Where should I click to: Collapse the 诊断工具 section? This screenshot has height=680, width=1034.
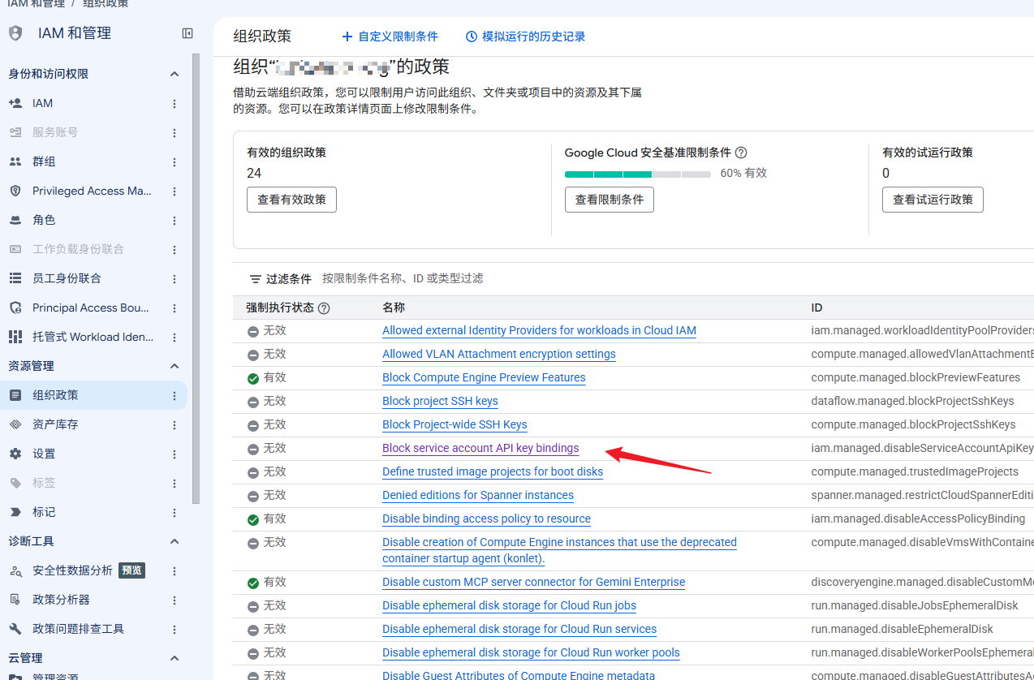[174, 541]
